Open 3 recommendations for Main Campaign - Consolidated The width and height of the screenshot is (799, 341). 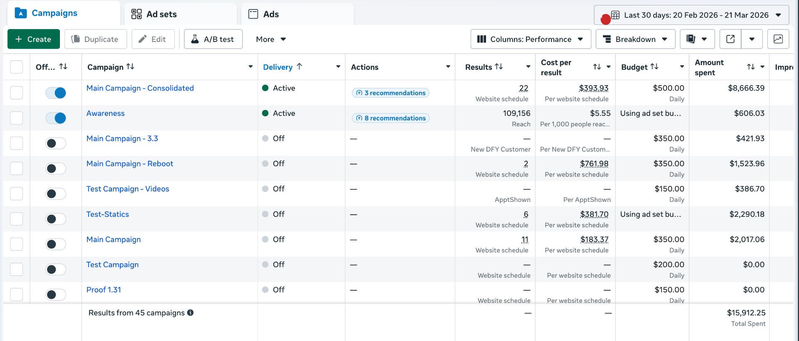pyautogui.click(x=391, y=93)
